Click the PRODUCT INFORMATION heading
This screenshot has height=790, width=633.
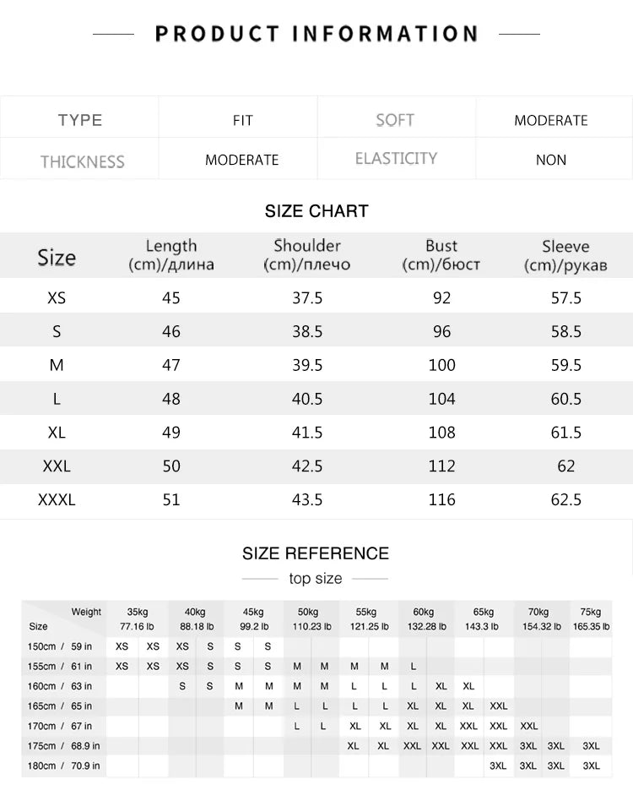[x=316, y=34]
